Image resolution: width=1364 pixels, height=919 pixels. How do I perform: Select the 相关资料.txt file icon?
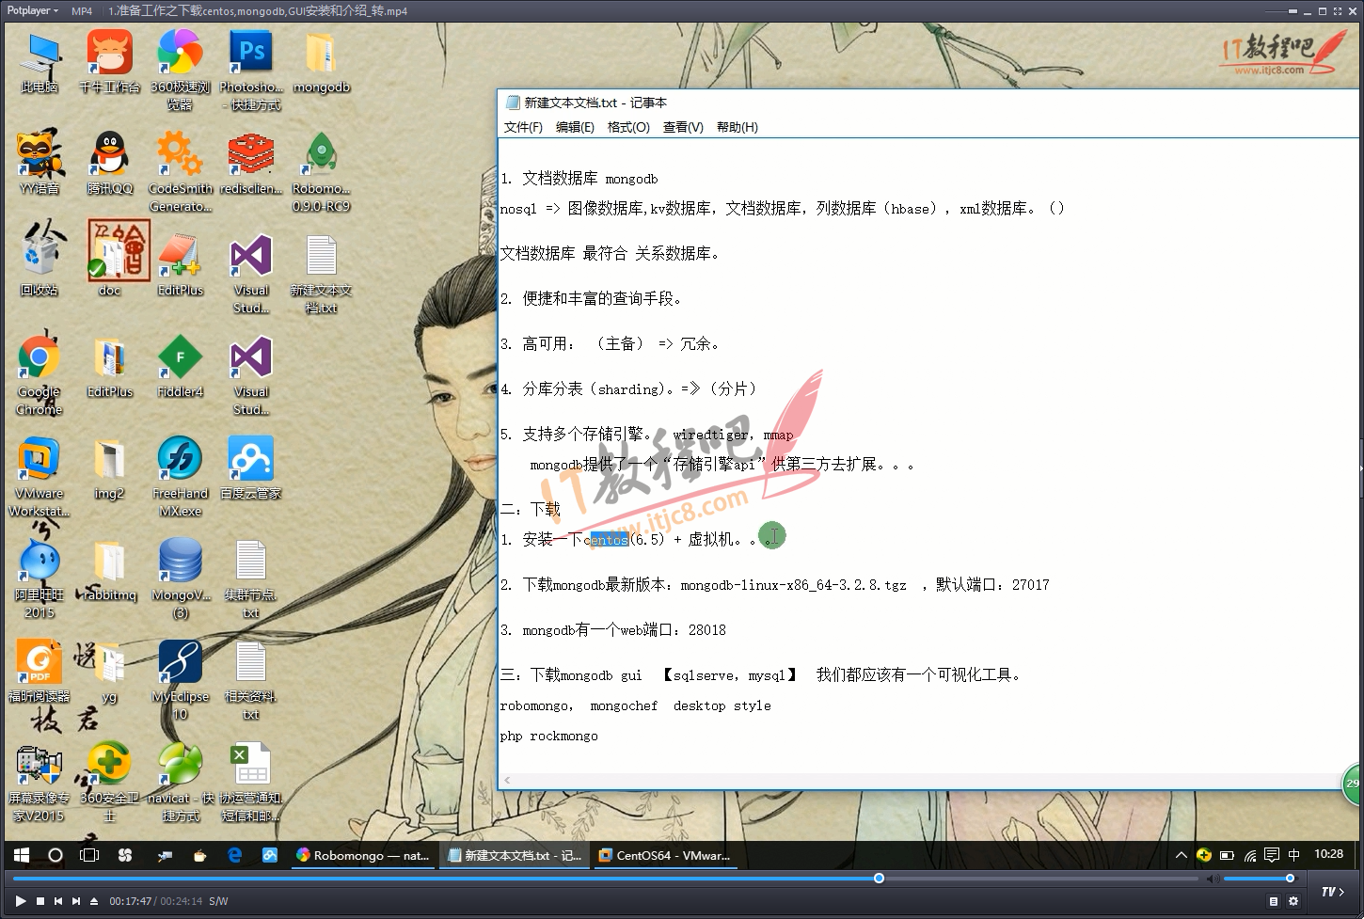click(251, 680)
